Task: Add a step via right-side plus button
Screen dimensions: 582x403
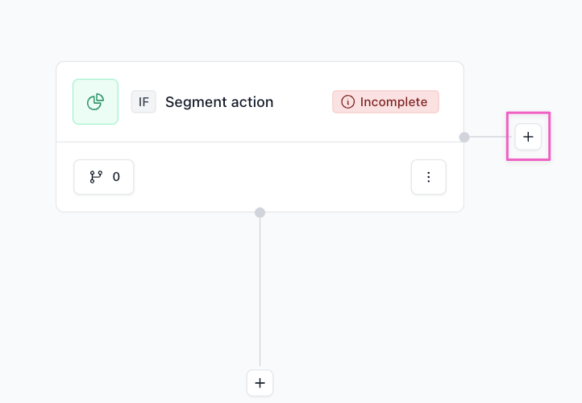Action: (528, 137)
